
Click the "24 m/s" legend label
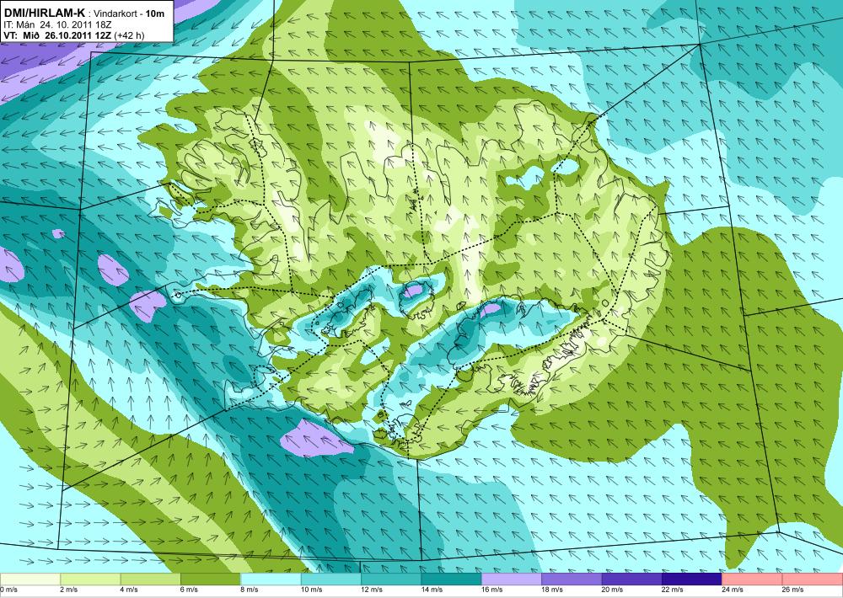click(x=733, y=590)
